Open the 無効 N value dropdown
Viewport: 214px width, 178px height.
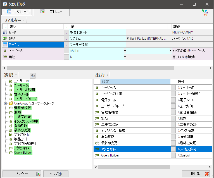pos(125,57)
